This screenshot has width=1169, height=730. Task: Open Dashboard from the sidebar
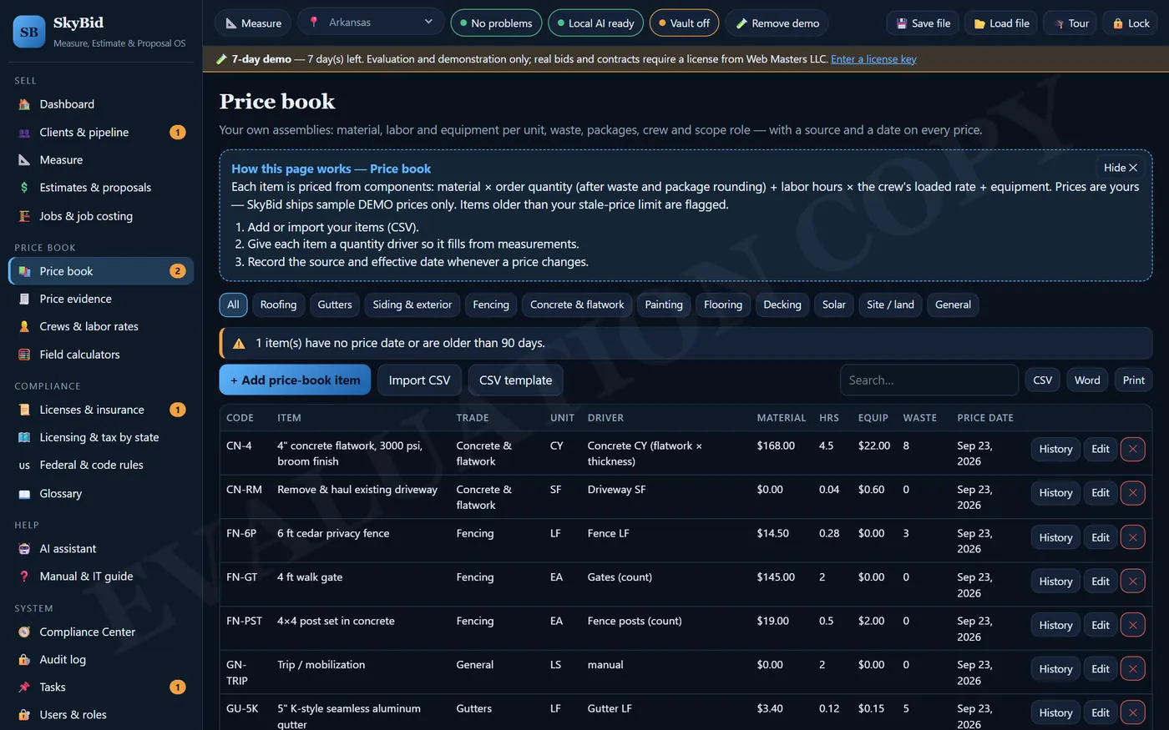point(101,104)
